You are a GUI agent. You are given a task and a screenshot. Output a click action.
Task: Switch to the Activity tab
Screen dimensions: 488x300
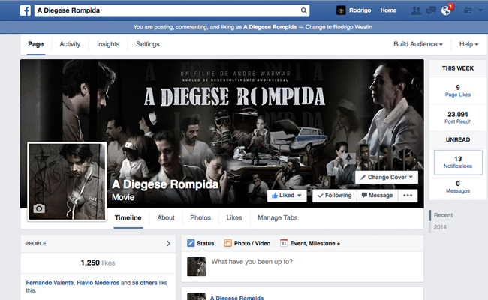(70, 44)
